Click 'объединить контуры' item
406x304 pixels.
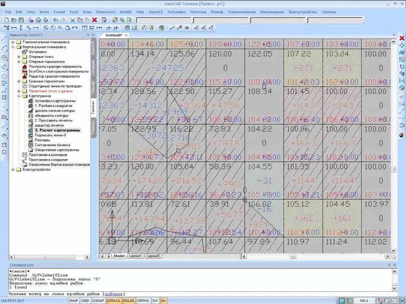coord(52,116)
